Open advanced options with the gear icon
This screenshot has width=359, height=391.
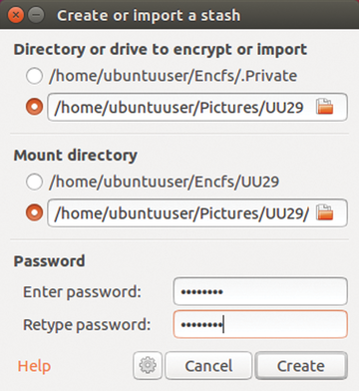coord(148,365)
